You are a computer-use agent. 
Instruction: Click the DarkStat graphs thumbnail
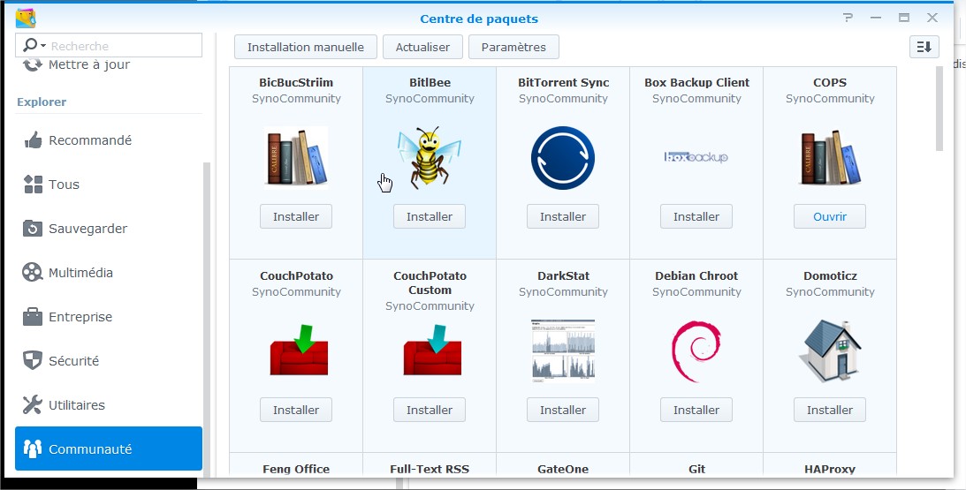click(563, 351)
